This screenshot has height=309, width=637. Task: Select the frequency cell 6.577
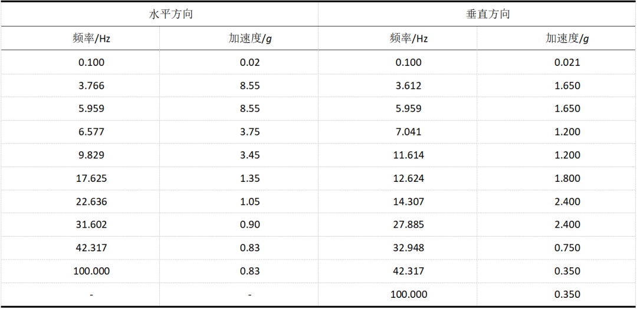pyautogui.click(x=91, y=132)
